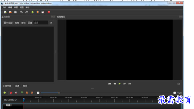194x109 pixels.
Task: Click the red Export Video button
Action: point(49,12)
